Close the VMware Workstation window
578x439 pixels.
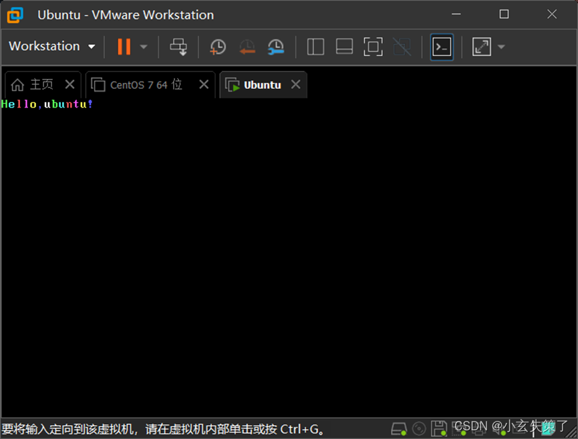click(552, 15)
